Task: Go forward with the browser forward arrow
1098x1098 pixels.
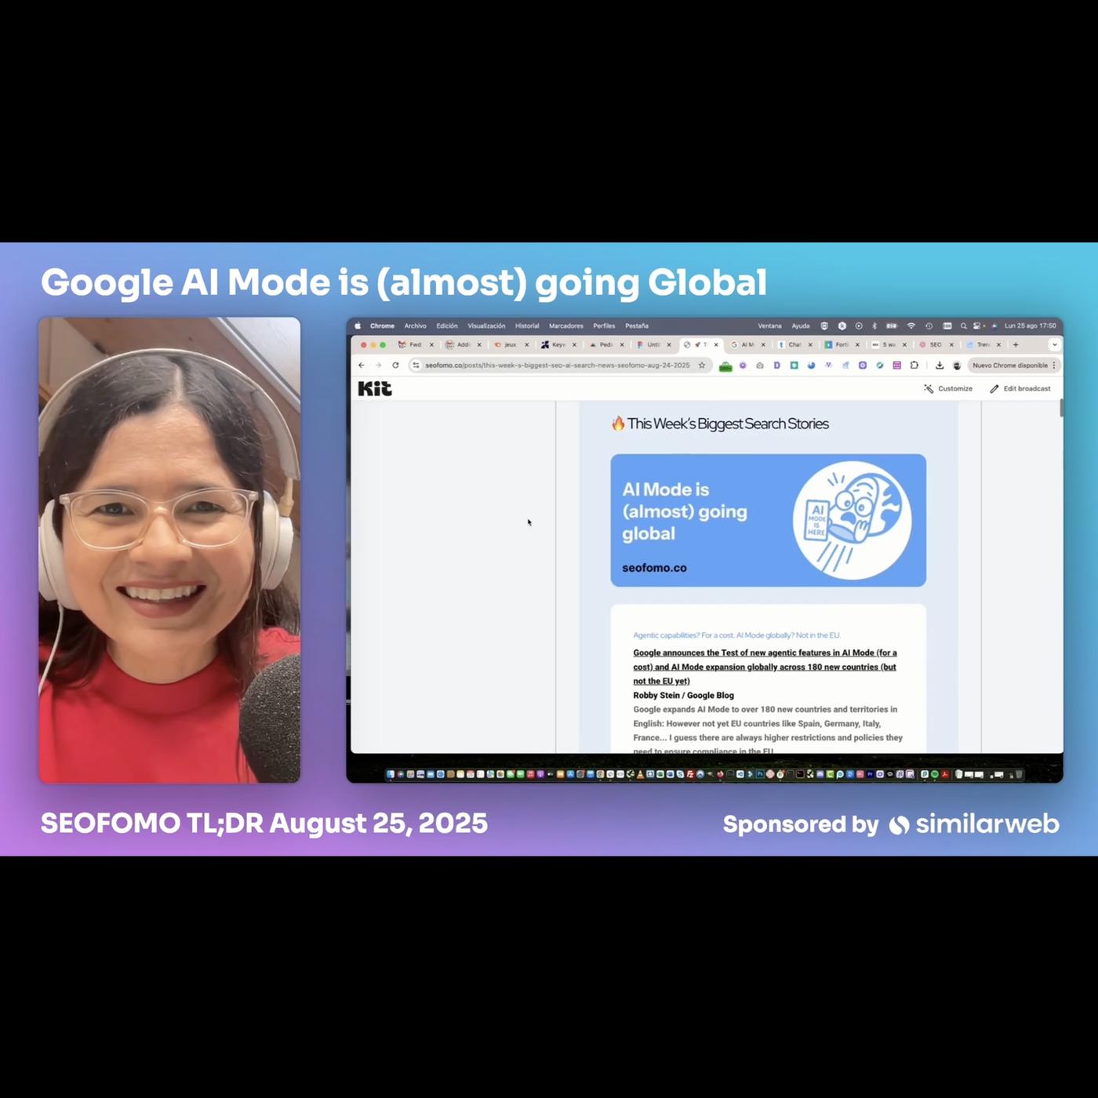Action: coord(378,365)
